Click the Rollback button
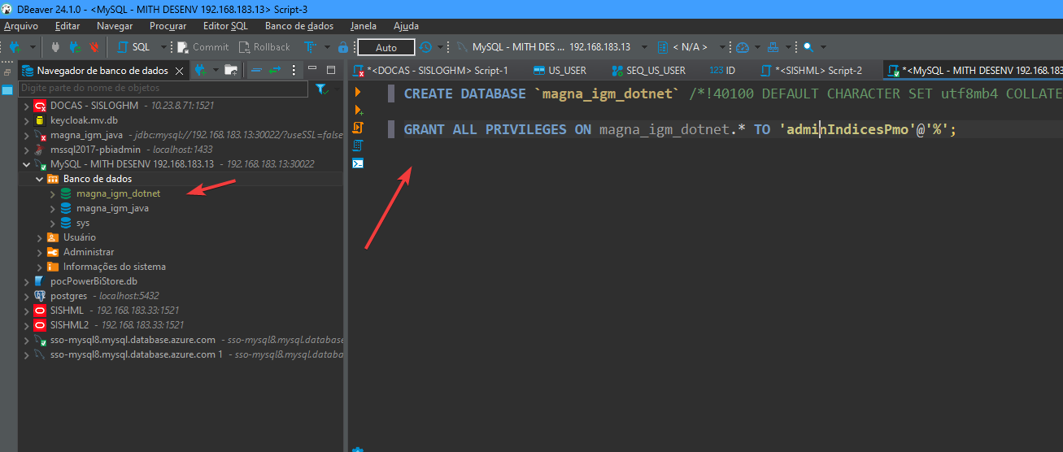Image resolution: width=1063 pixels, height=452 pixels. coord(264,47)
